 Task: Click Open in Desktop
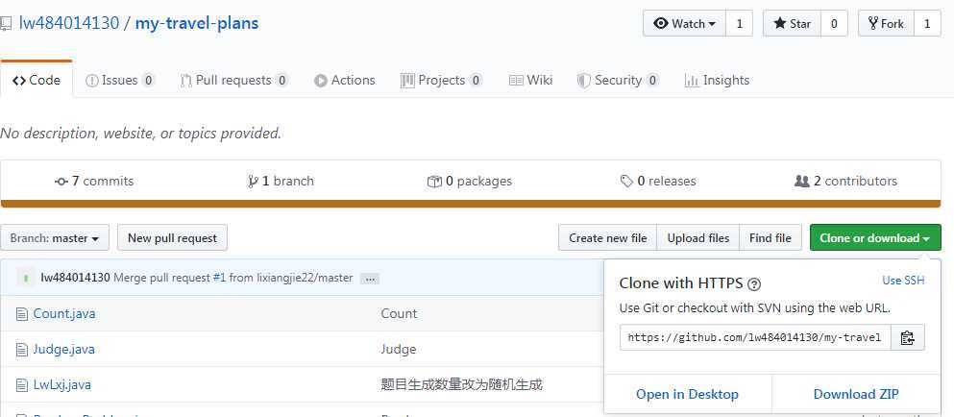coord(688,395)
